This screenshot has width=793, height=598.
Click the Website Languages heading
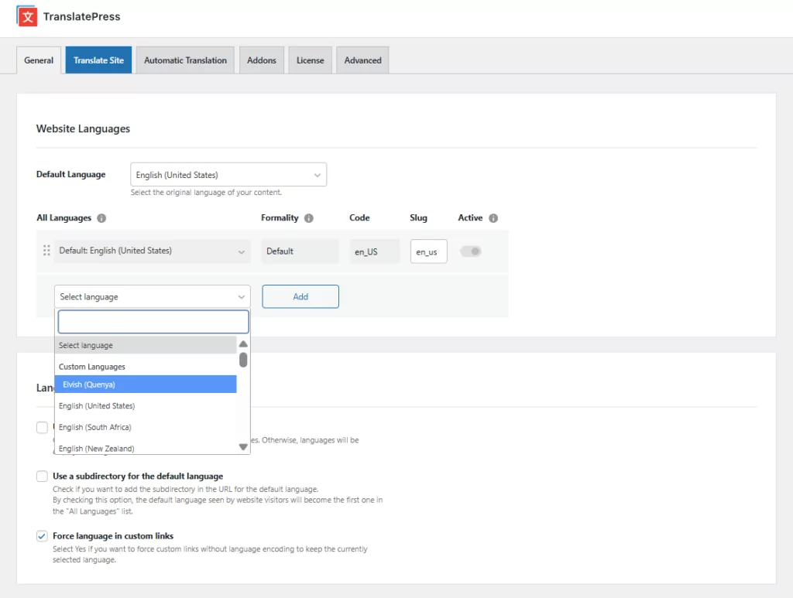click(x=83, y=128)
